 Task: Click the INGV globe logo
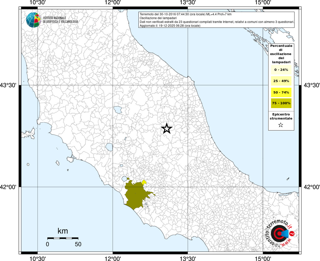point(33,20)
